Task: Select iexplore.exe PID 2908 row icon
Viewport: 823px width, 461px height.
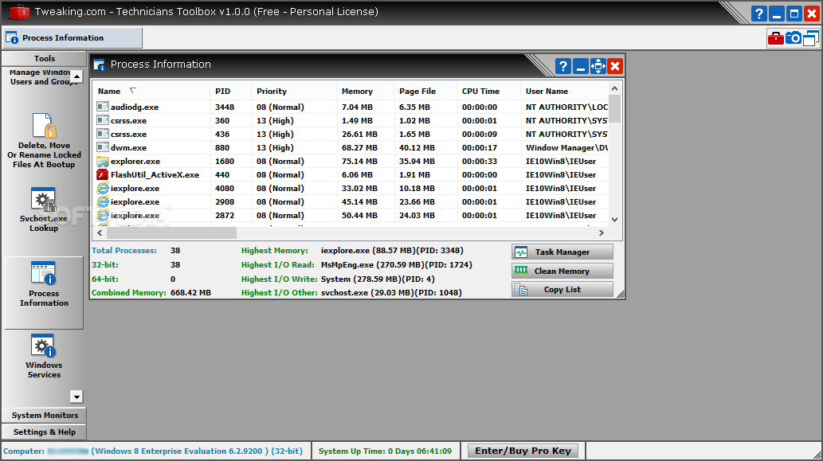Action: (x=102, y=202)
